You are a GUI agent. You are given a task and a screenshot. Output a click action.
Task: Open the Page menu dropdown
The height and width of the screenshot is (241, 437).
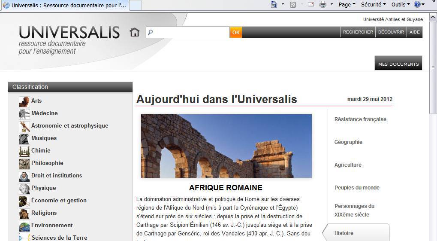(x=347, y=4)
